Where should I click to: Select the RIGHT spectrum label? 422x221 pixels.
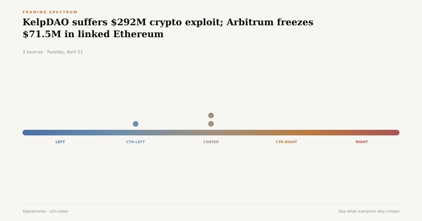coord(362,142)
